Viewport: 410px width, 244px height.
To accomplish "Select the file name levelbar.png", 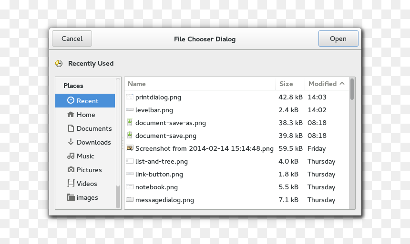I will pyautogui.click(x=154, y=110).
